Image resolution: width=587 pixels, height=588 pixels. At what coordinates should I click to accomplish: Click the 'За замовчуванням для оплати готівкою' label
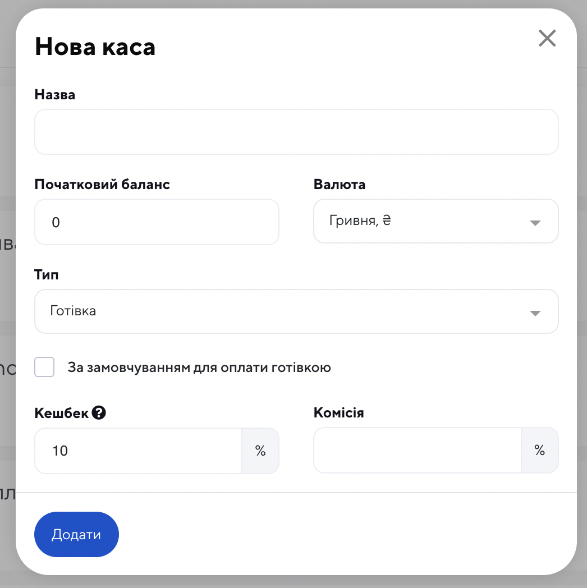click(x=199, y=368)
